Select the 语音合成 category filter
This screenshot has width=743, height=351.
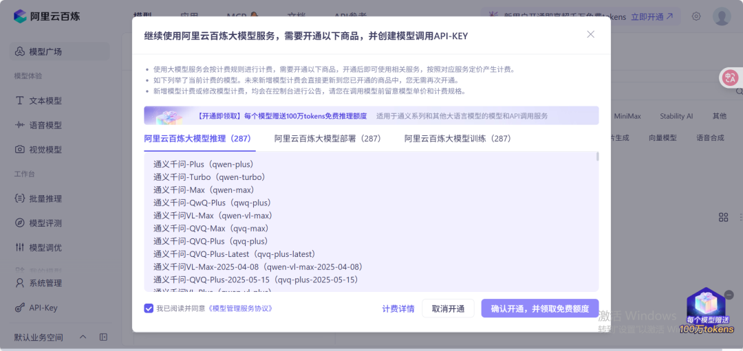pos(710,138)
